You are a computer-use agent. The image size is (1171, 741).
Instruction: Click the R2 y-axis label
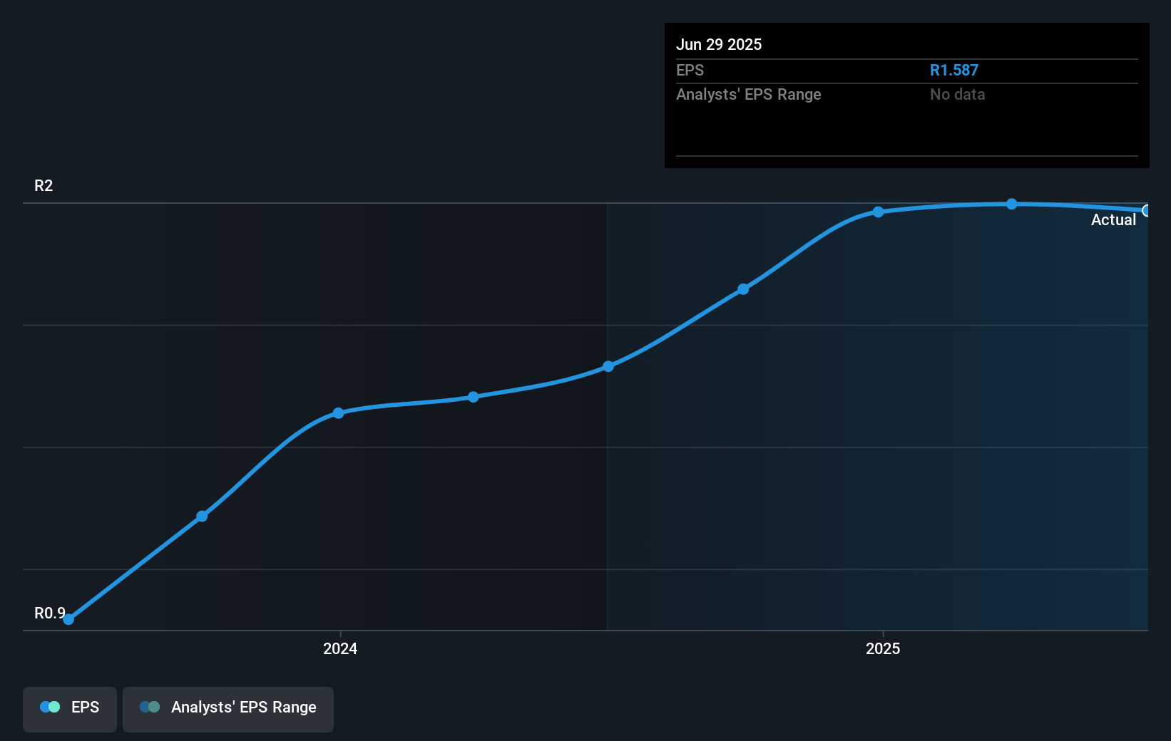[x=44, y=186]
